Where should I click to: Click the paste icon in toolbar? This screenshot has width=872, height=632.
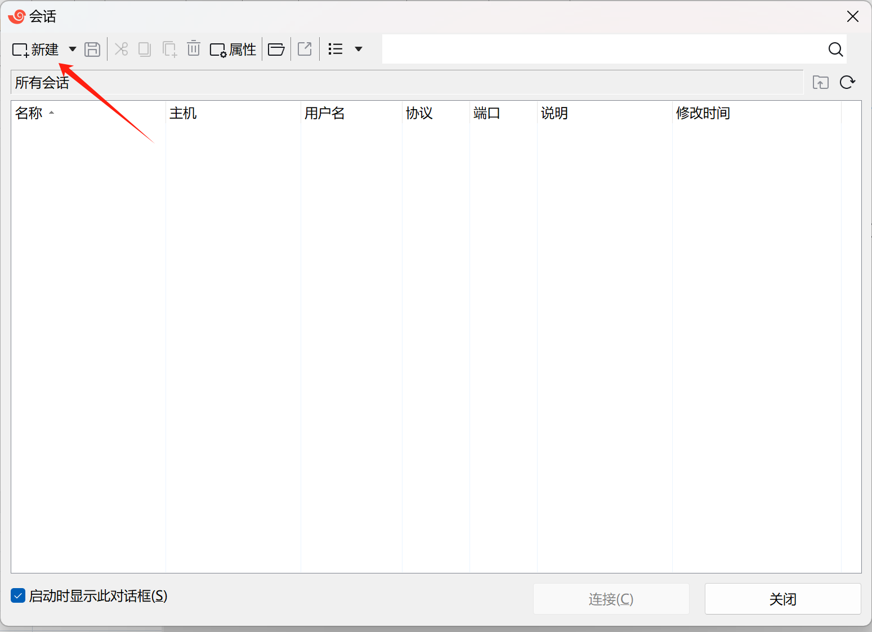(x=169, y=50)
